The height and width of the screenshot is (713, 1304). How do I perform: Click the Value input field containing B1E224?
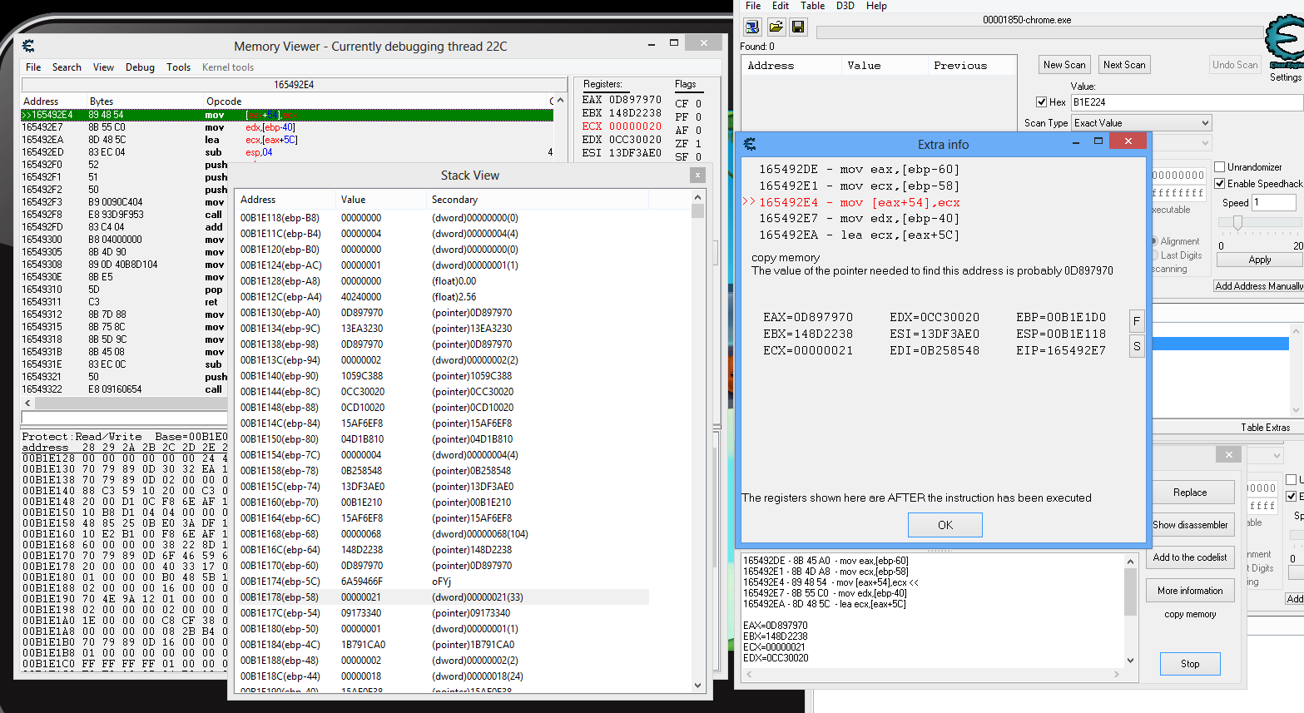1185,102
